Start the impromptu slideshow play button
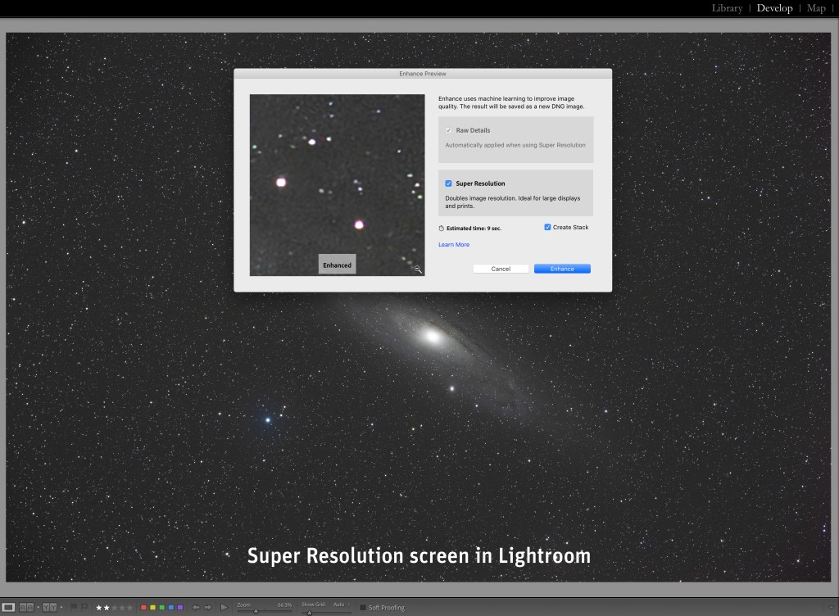 (x=224, y=607)
